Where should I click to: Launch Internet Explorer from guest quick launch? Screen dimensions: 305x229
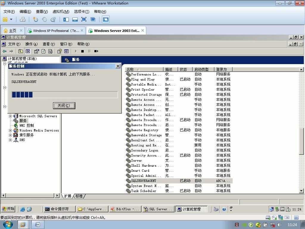(x=23, y=209)
